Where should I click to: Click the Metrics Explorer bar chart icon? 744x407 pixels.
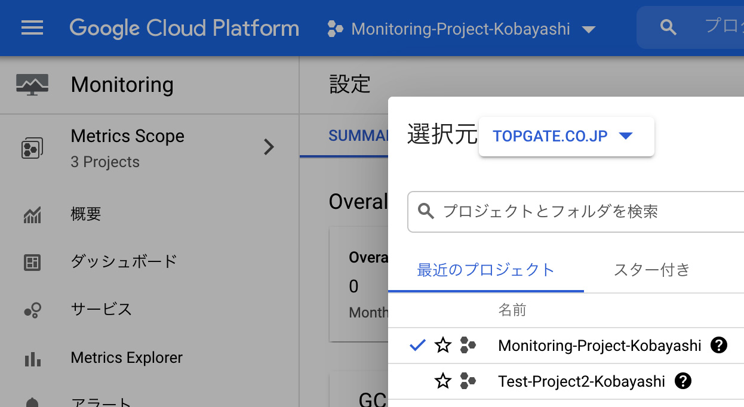pos(32,359)
